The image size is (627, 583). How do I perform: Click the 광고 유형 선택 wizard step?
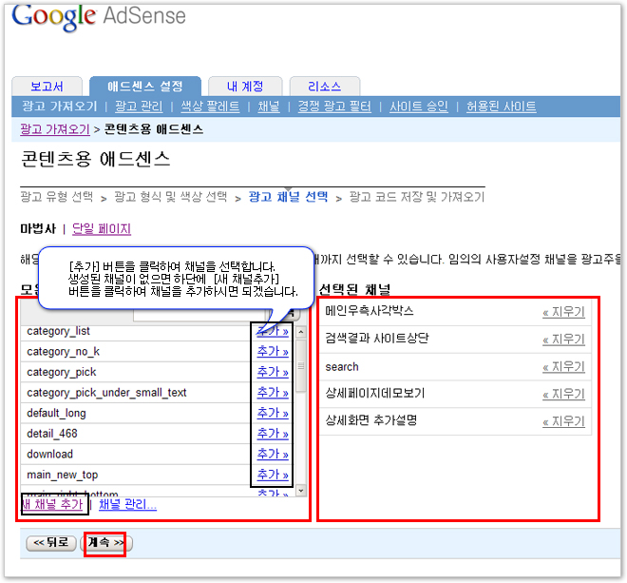(x=57, y=197)
